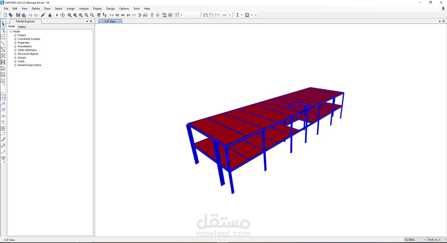The height and width of the screenshot is (243, 447).
Task: Click the Move Down in List arrow
Action: 158,15
